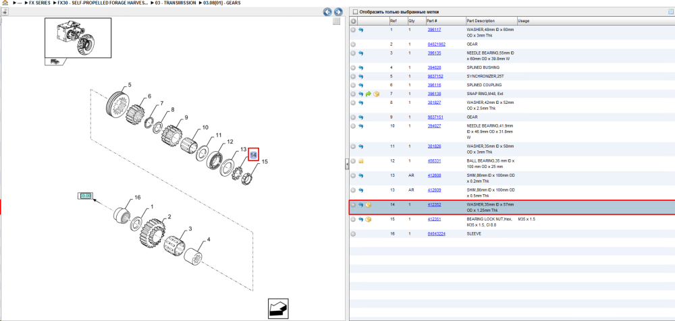Screen dimensions: 675x321
Task: Open part number 84021982 link
Action: (x=437, y=45)
